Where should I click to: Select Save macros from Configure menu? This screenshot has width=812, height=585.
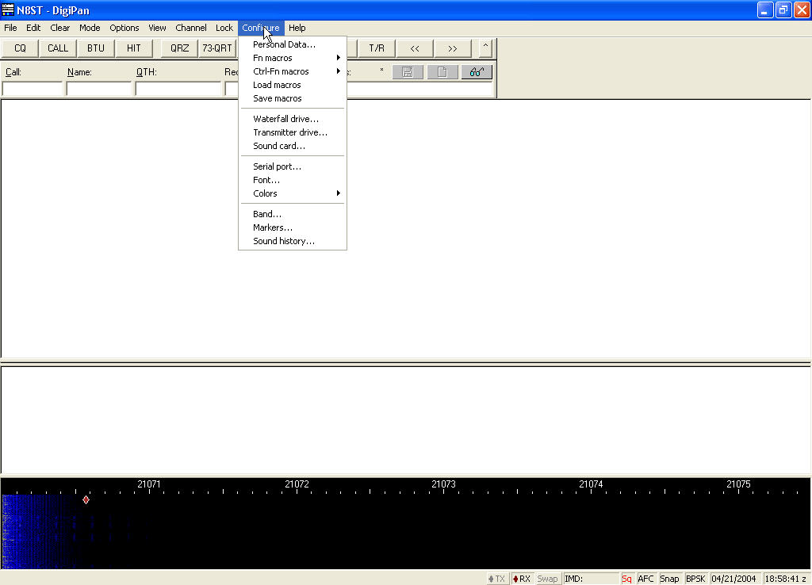[x=293, y=98]
